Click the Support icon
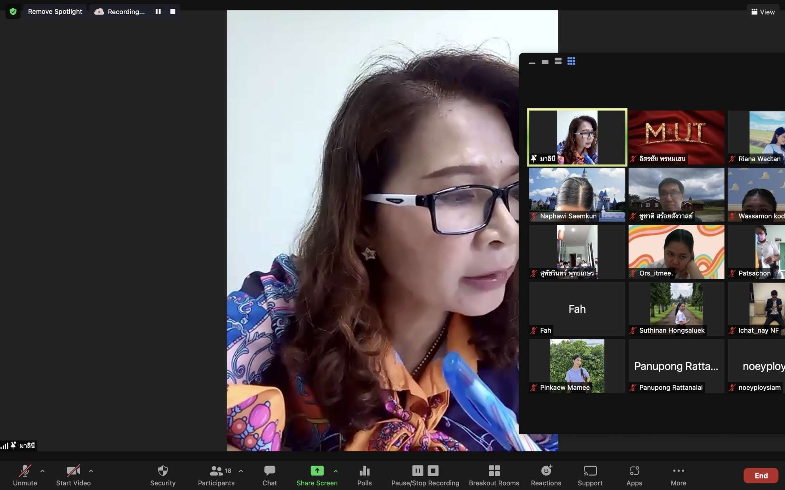This screenshot has width=785, height=490. 590,475
